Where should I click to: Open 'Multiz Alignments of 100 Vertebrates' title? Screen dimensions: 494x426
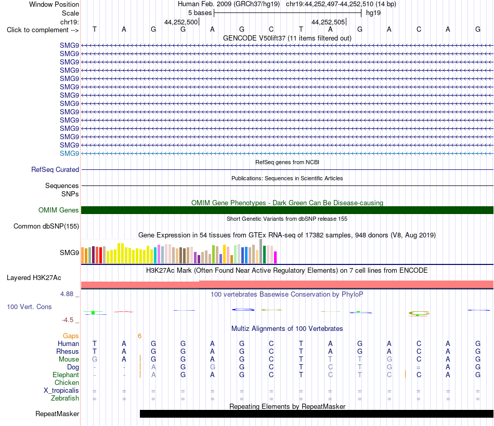click(287, 329)
